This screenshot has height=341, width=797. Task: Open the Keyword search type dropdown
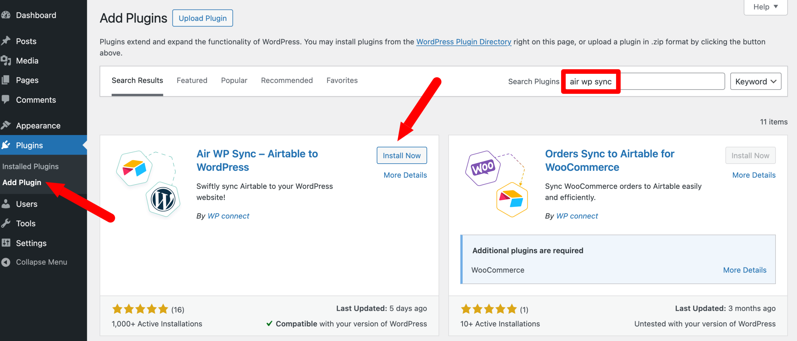coord(756,81)
